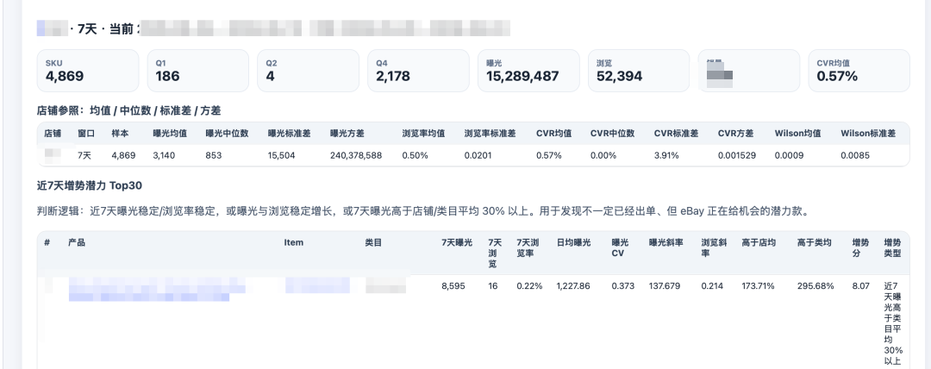Click the CVR标准差 column header
931x369 pixels.
tap(677, 134)
